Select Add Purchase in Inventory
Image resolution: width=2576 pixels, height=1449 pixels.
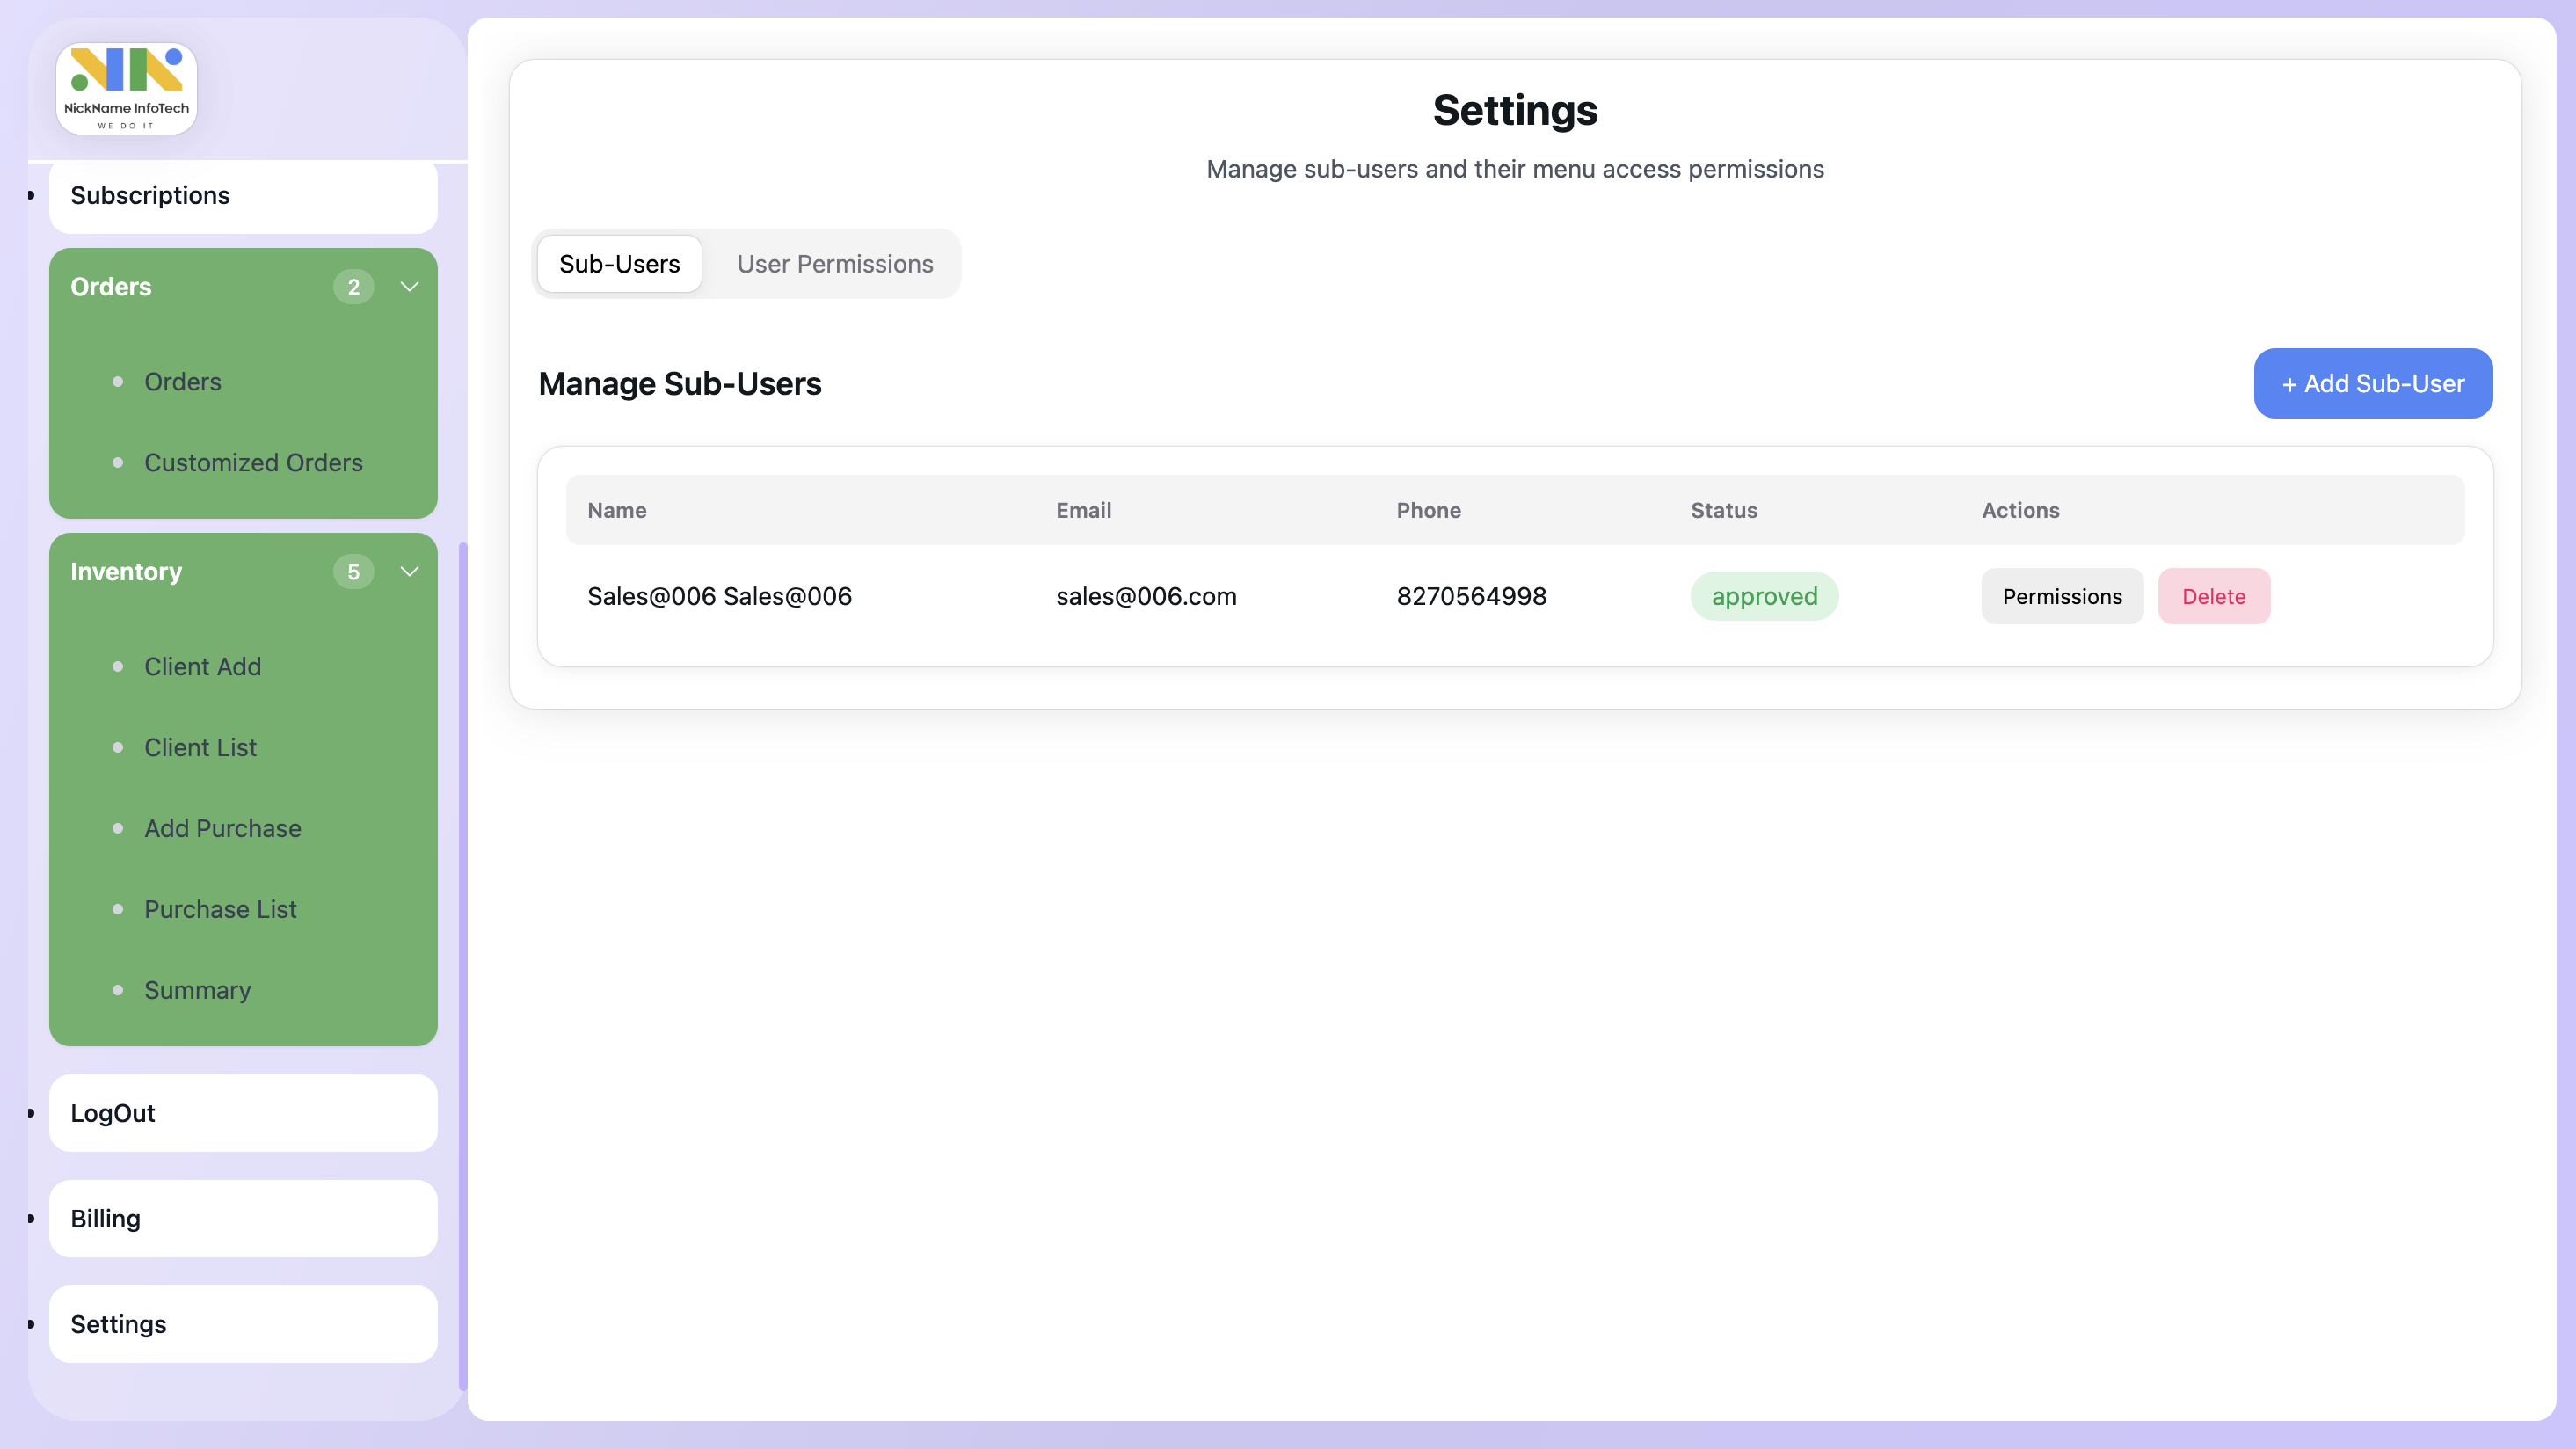pos(222,829)
